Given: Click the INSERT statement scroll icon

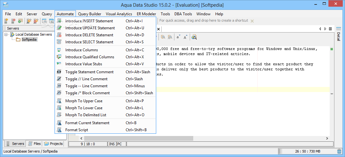Looking at the screenshot, I should 59,21.
